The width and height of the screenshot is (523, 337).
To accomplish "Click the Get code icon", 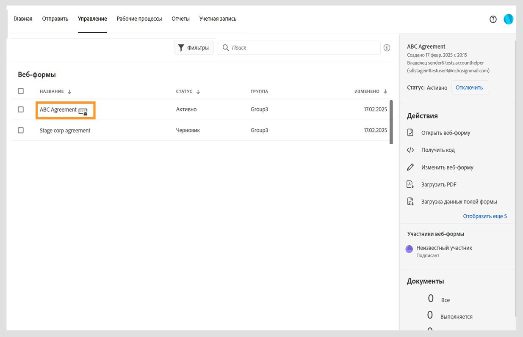I will coord(410,150).
